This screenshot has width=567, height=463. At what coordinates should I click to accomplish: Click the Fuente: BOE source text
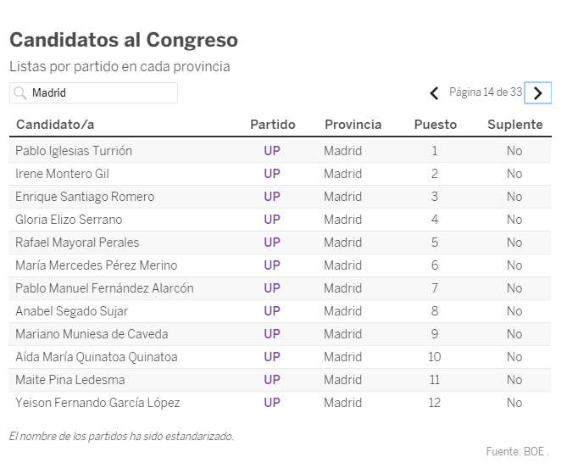(517, 451)
